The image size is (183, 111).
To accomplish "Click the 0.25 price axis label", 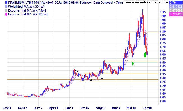I will (x=163, y=82).
